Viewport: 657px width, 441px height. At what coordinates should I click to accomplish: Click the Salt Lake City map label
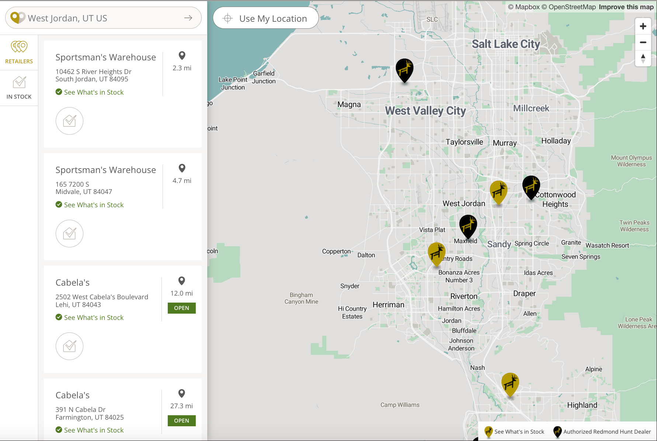click(x=506, y=44)
